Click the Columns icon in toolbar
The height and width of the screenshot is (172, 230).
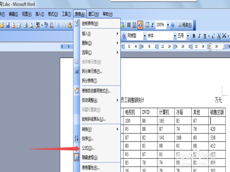click(129, 25)
